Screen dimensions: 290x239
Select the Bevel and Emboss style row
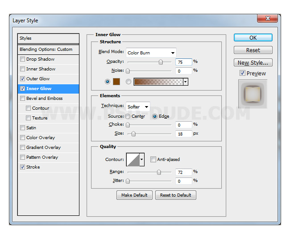[x=48, y=99]
